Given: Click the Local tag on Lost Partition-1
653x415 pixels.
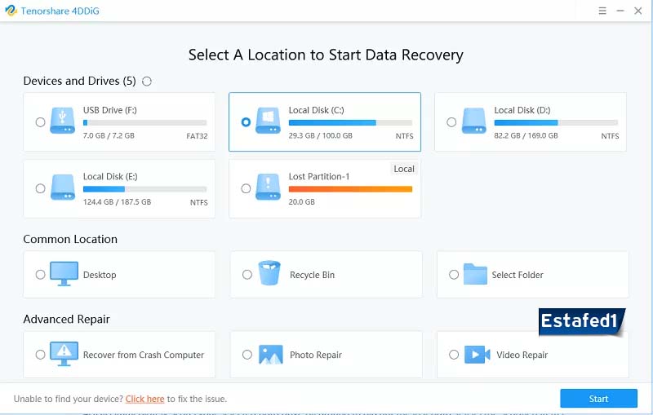Looking at the screenshot, I should coord(404,169).
